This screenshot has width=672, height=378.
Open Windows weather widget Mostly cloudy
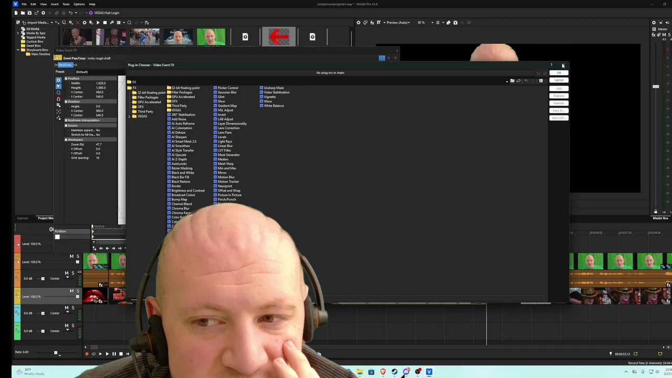click(x=30, y=372)
